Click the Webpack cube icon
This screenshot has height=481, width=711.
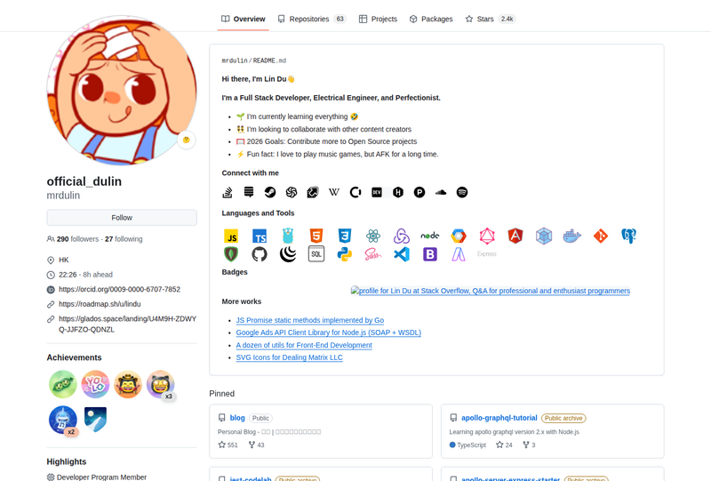pyautogui.click(x=544, y=236)
